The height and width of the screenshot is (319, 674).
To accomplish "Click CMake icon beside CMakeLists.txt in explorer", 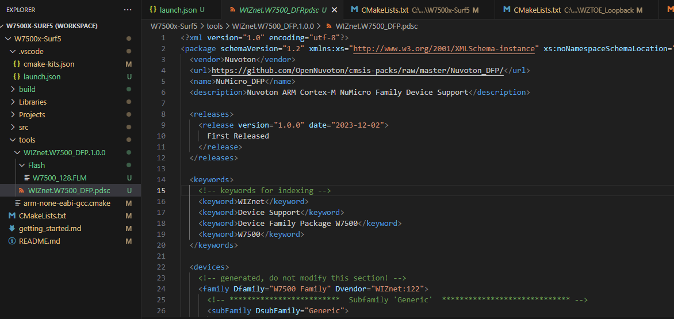I will [x=12, y=216].
